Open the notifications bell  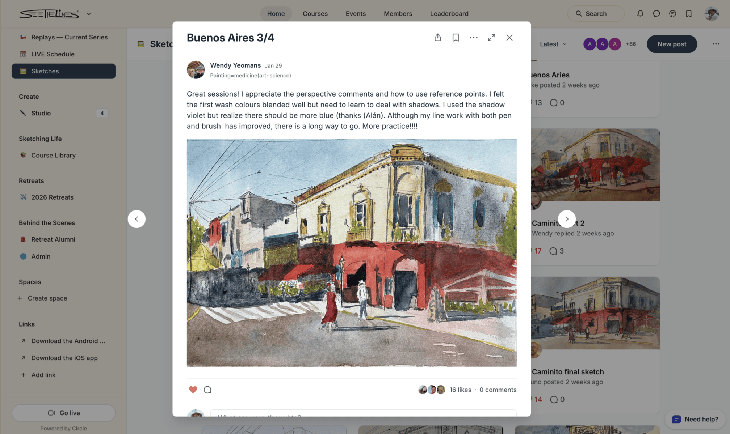pyautogui.click(x=640, y=14)
